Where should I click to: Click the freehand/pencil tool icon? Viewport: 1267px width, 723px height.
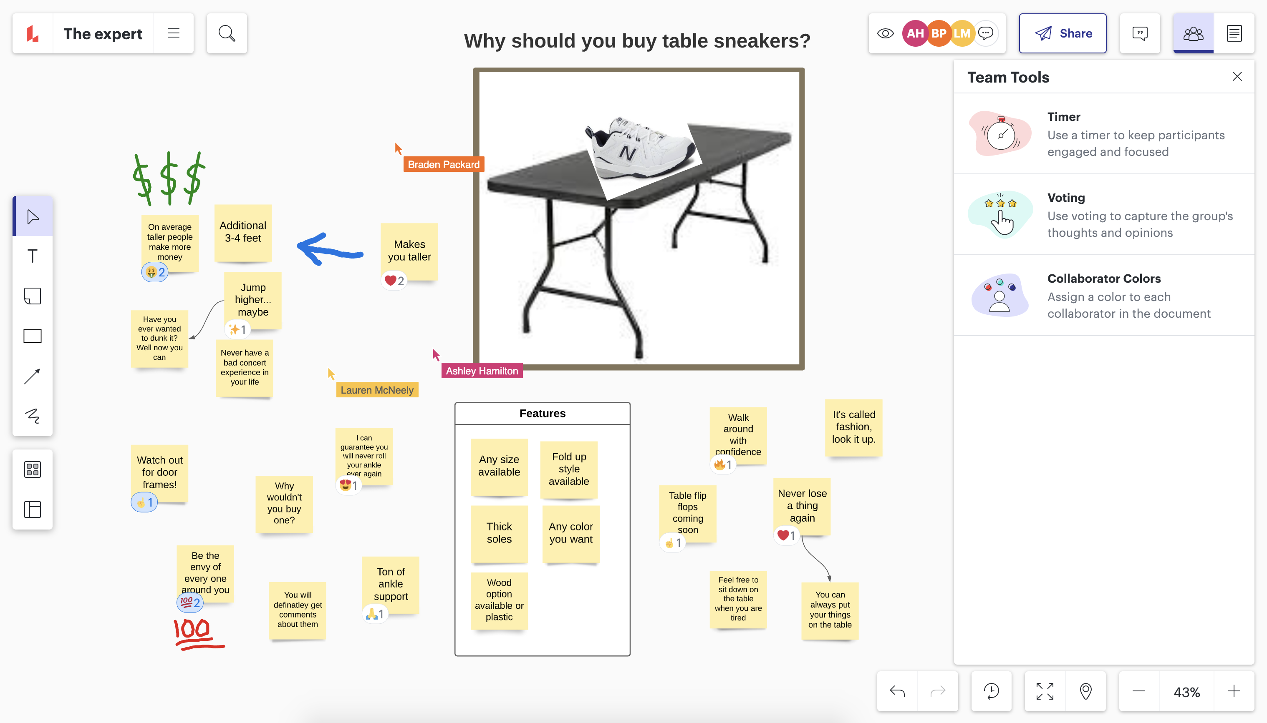point(33,415)
